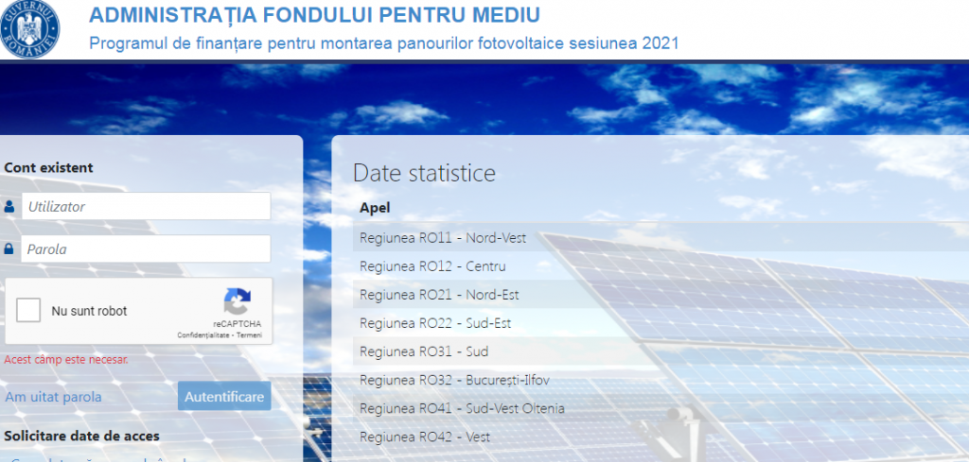Click the reCAPTCHA logo
Viewport: 969px width, 462px height.
238,302
